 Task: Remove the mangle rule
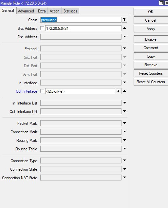[x=151, y=65]
